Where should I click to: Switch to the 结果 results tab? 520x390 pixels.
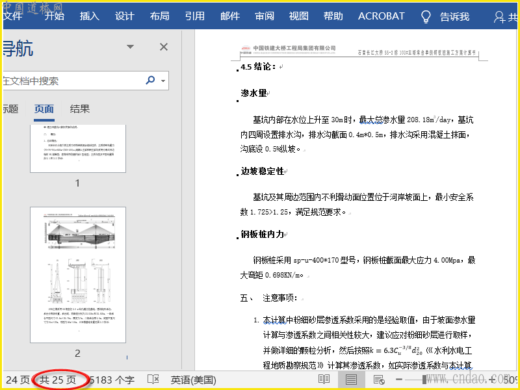click(x=79, y=109)
